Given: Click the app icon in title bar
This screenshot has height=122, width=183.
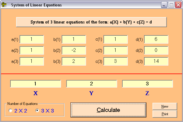Looking at the screenshot, I should [4, 5].
